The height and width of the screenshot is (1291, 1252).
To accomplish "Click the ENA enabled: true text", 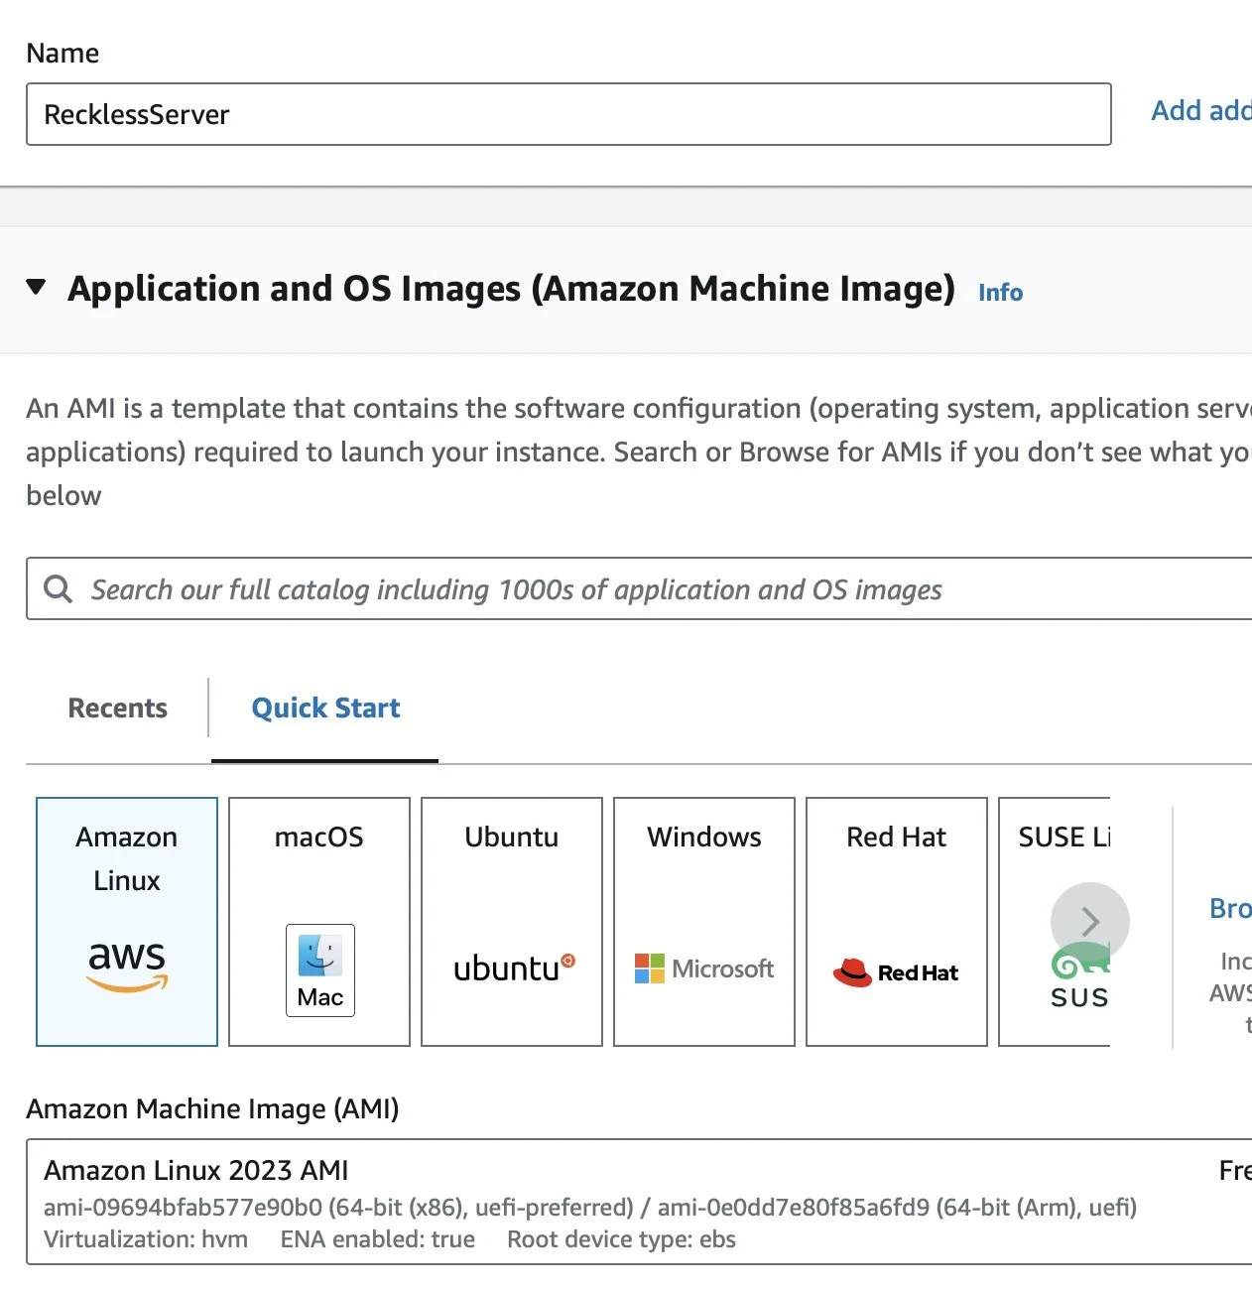I will click(378, 1239).
